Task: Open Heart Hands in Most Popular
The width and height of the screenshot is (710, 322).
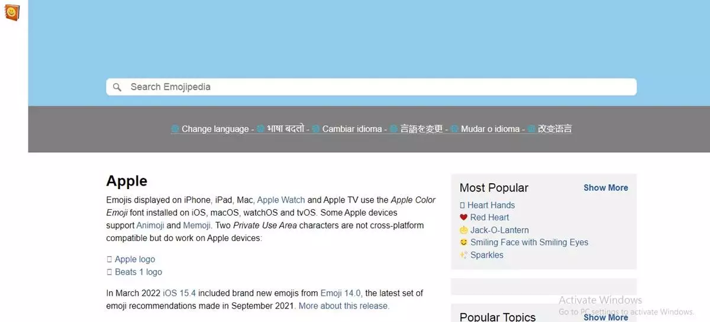Action: tap(491, 205)
